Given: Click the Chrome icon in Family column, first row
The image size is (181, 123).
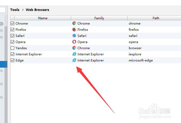Looking at the screenshot, I should (74, 23).
